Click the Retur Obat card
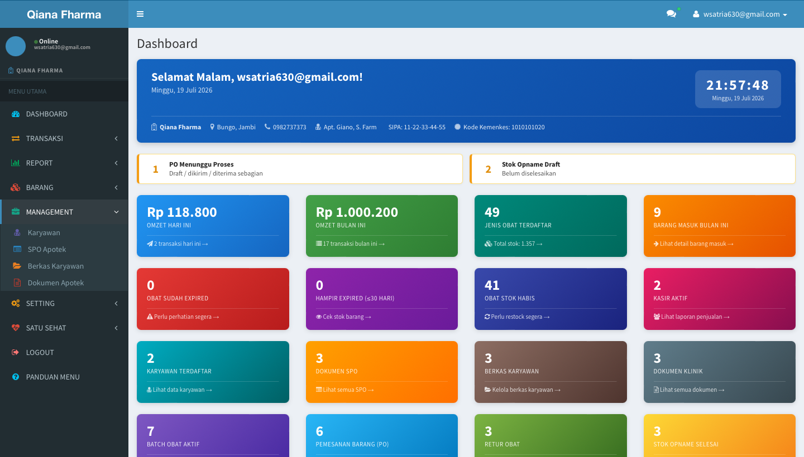The width and height of the screenshot is (804, 457). 551,435
